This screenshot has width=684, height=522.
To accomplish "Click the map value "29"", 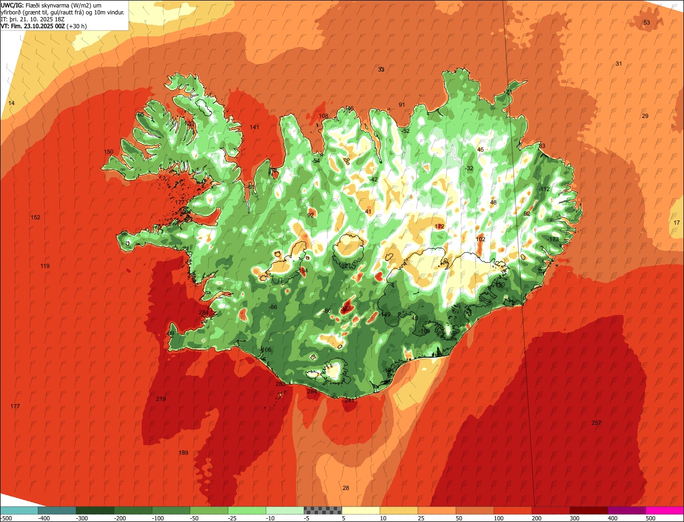I will pyautogui.click(x=645, y=116).
